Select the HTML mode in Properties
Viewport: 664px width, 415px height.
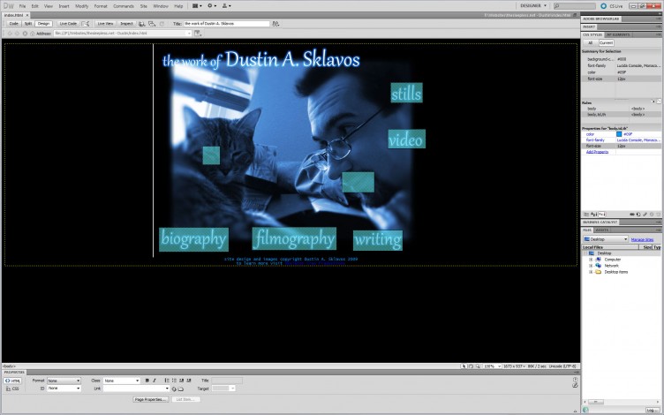(12, 381)
